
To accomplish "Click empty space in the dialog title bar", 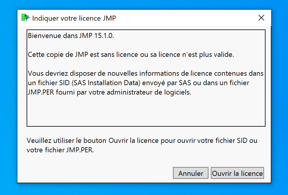I will pos(183,18).
